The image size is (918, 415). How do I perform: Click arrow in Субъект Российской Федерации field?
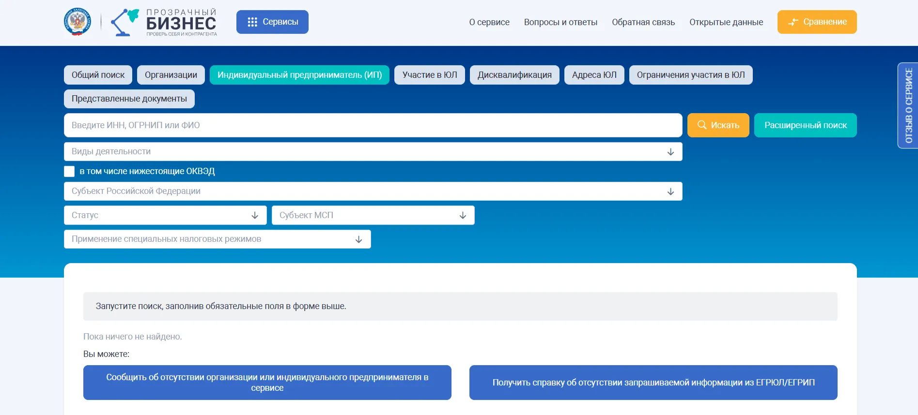click(670, 192)
